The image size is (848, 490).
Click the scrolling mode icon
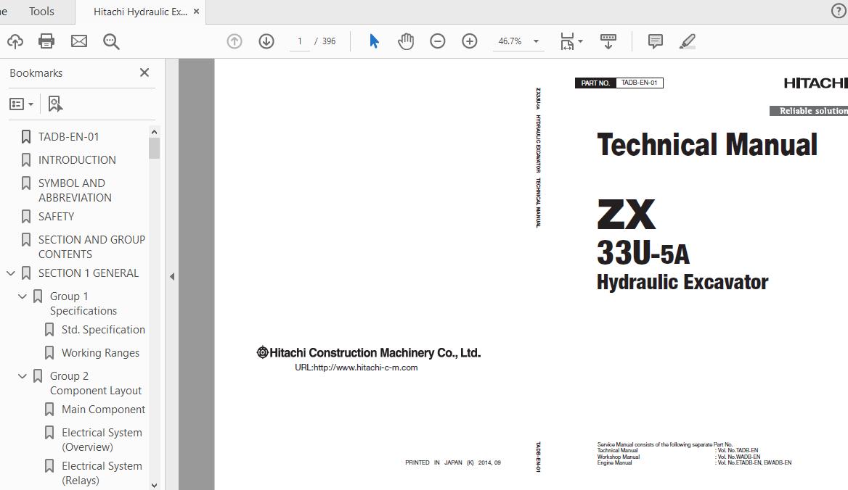point(608,41)
